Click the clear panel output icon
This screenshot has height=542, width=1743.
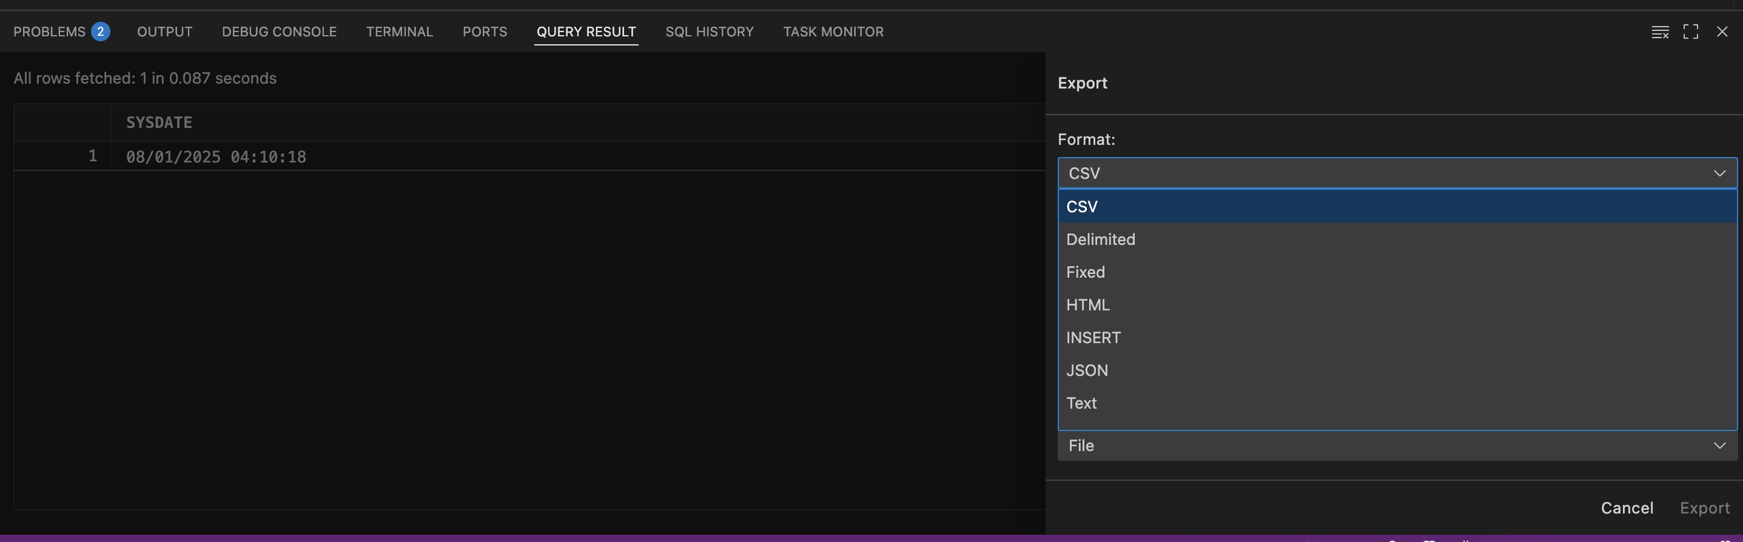click(1660, 32)
